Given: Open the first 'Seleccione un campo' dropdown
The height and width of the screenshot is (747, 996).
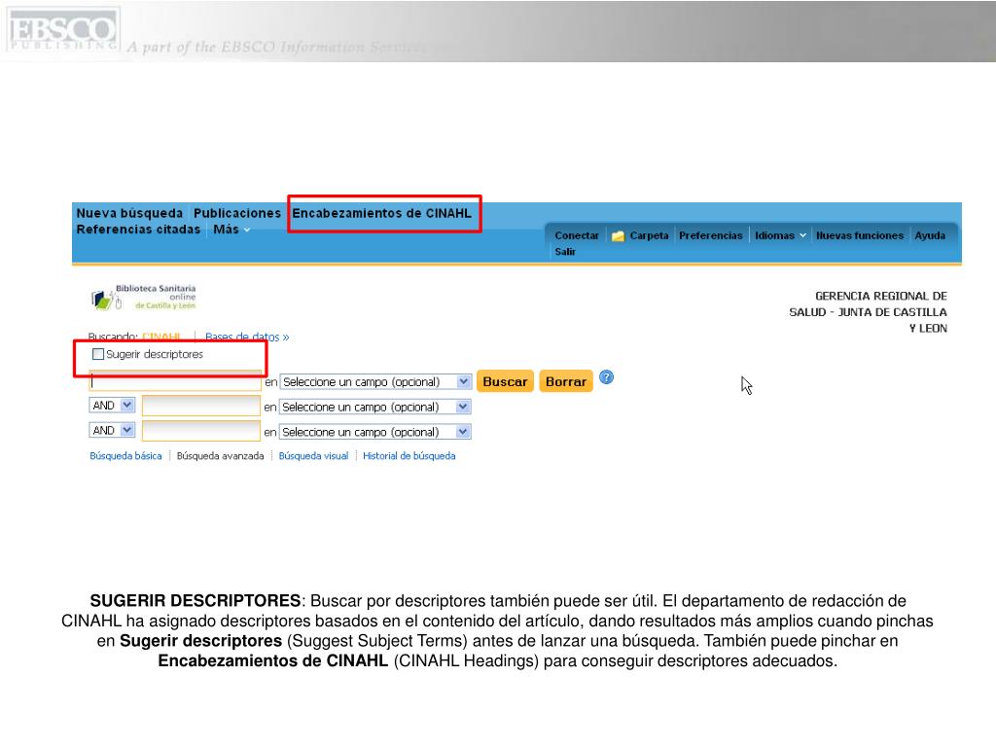Looking at the screenshot, I should 375,381.
